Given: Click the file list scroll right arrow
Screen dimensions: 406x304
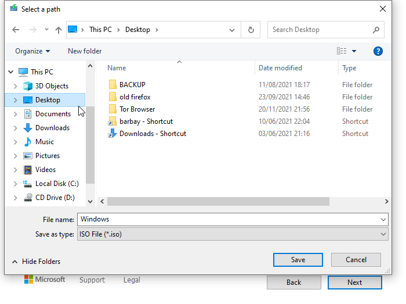Looking at the screenshot, I should tap(387, 202).
